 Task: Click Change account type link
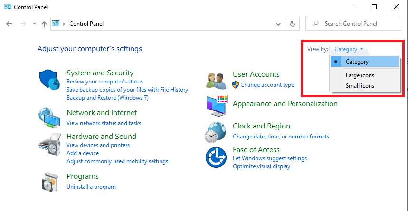tap(267, 85)
